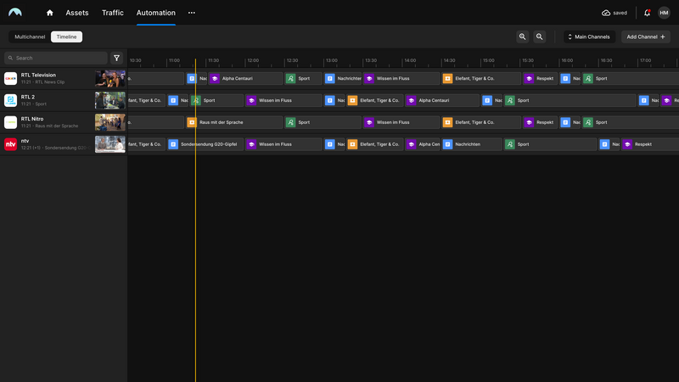Click green icon of Sport on ntv row
Screen dimensions: 679x382
(x=510, y=144)
